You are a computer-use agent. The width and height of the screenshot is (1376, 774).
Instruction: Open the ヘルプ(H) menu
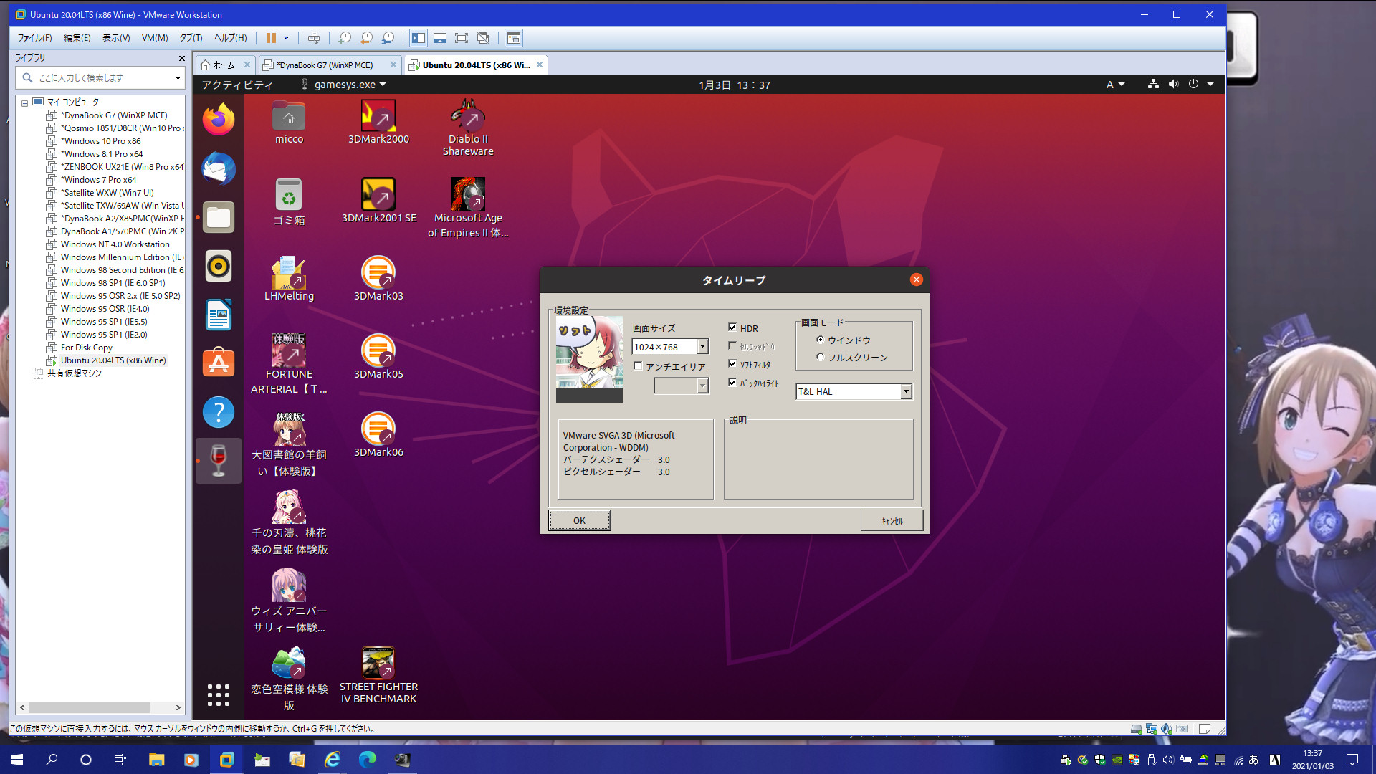[x=230, y=38]
